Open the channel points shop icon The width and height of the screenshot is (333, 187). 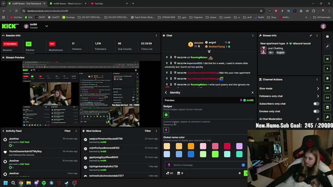pos(178,173)
